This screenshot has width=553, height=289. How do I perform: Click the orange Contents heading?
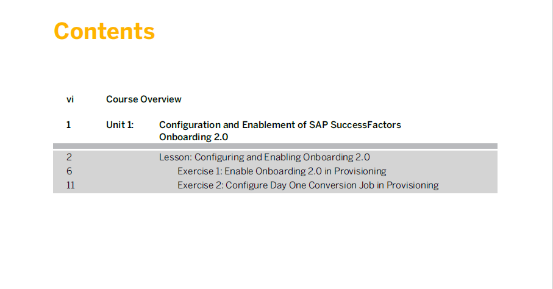coord(104,31)
